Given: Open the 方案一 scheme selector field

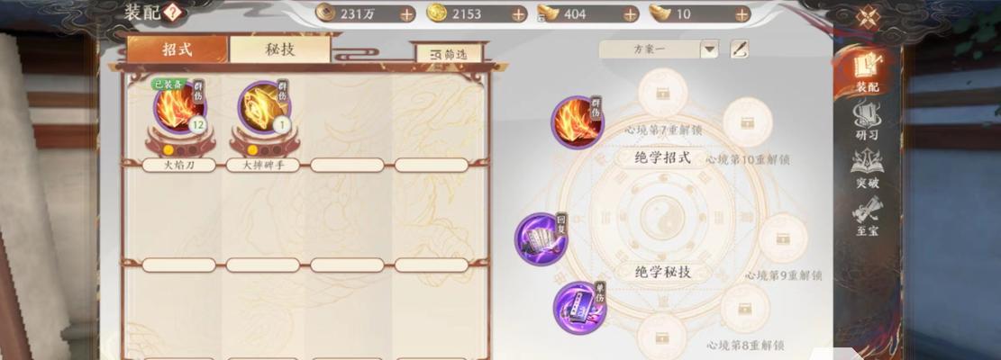Looking at the screenshot, I should click(659, 49).
